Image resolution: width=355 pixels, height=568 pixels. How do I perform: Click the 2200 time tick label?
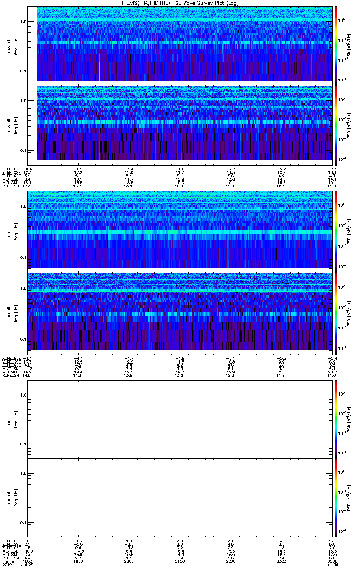pyautogui.click(x=231, y=561)
